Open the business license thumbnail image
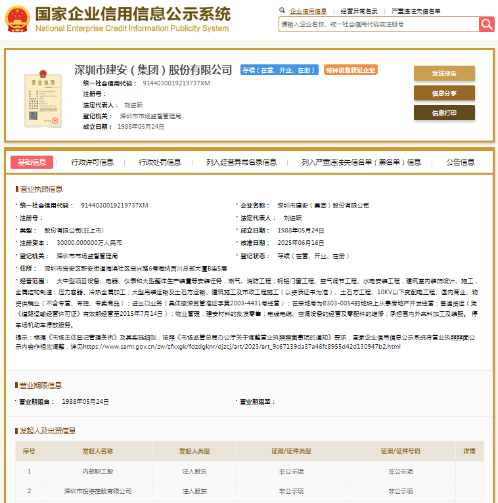 (41, 99)
